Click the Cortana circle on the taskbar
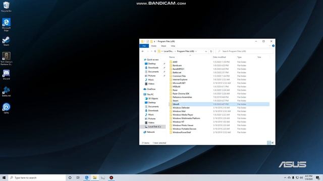Image resolution: width=323 pixels, height=181 pixels. tap(70, 177)
